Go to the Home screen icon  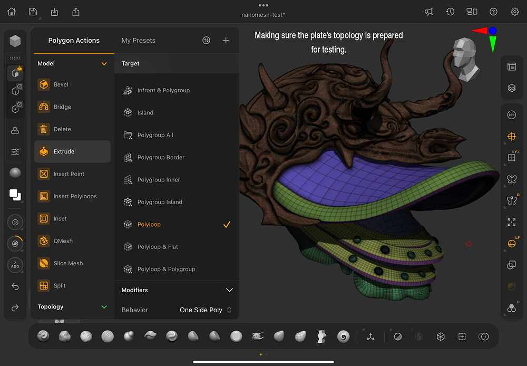12,12
